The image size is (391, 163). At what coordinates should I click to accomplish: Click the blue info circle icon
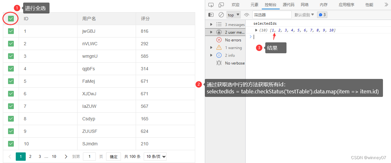pyautogui.click(x=219, y=55)
